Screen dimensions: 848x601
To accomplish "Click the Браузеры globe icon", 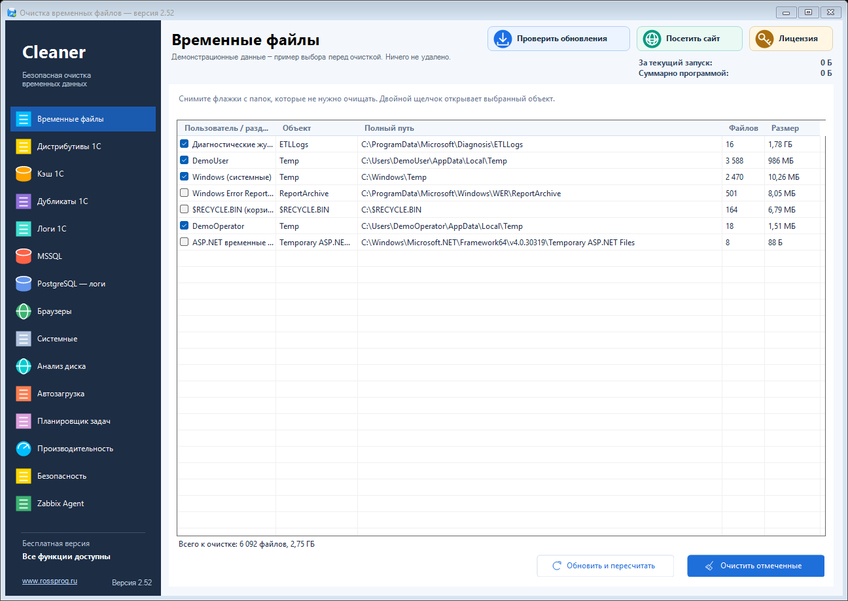I will tap(24, 311).
